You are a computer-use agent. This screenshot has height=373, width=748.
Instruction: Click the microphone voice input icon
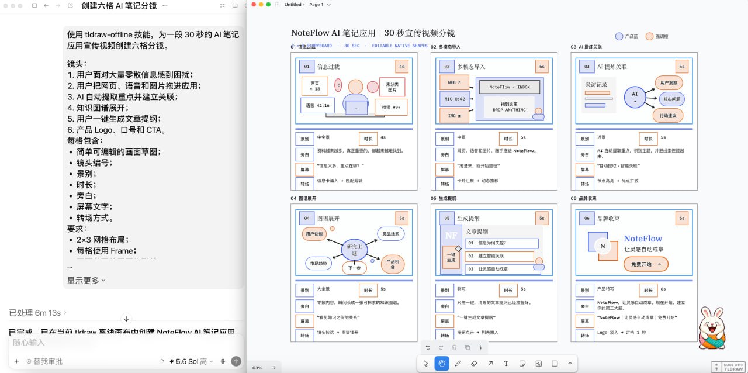[x=223, y=361]
